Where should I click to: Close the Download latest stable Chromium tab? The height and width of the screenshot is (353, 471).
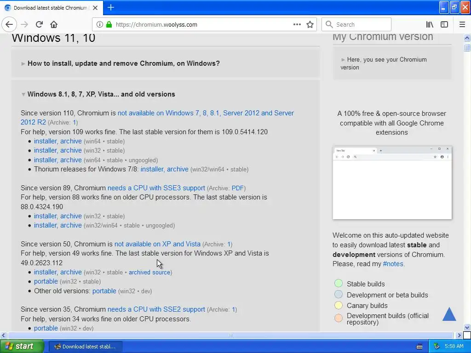(x=95, y=8)
